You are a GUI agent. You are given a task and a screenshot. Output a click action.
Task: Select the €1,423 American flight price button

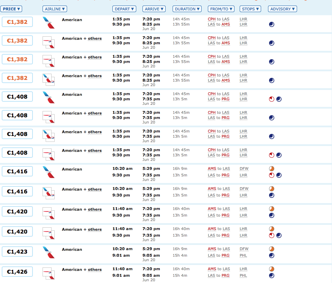click(17, 252)
